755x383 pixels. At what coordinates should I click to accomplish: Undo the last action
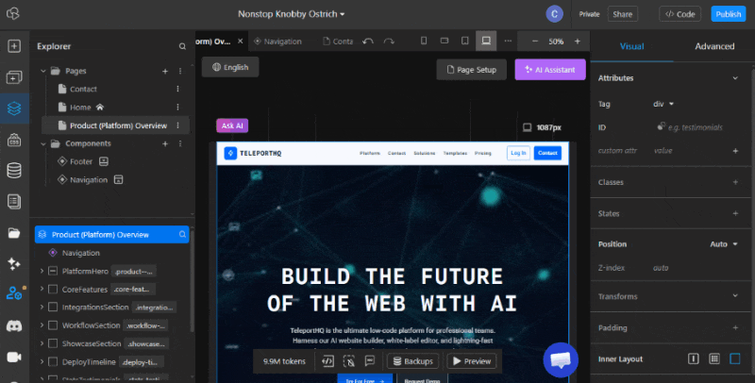[368, 42]
